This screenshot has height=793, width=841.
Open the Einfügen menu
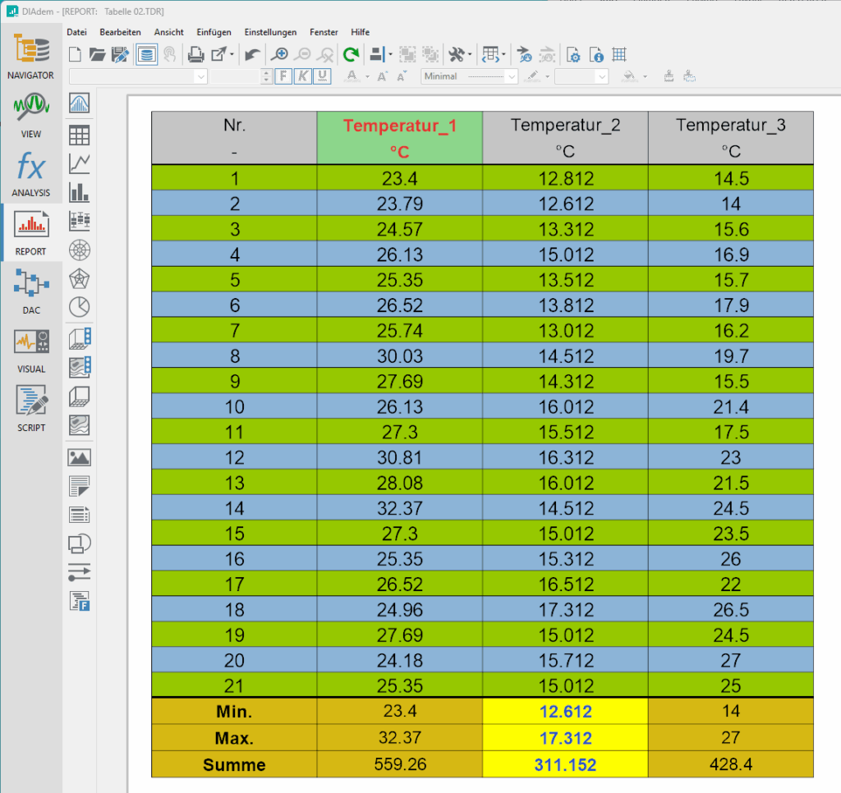click(x=214, y=32)
